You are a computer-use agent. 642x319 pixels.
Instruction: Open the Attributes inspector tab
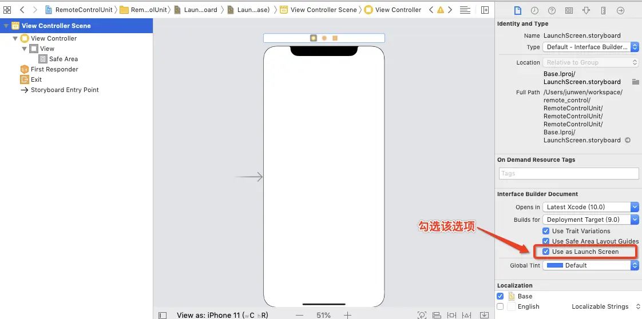[586, 11]
